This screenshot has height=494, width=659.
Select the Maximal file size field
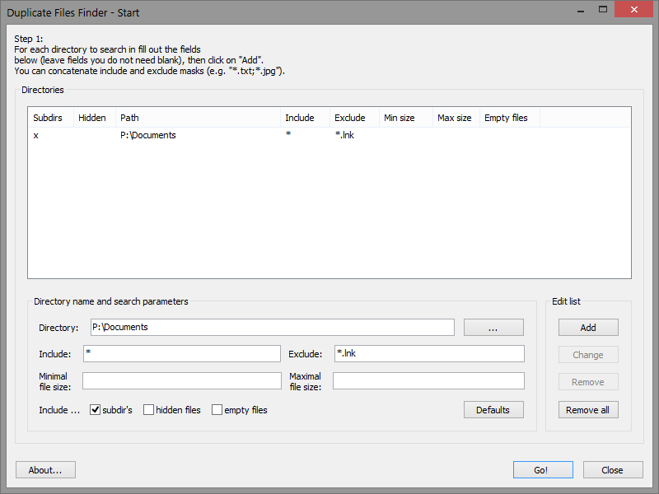pyautogui.click(x=428, y=380)
